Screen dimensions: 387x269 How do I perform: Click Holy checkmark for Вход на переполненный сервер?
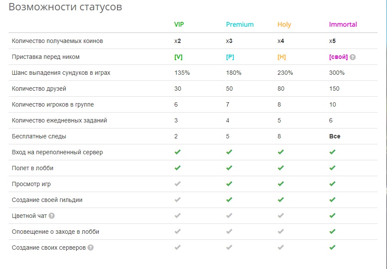pyautogui.click(x=281, y=152)
